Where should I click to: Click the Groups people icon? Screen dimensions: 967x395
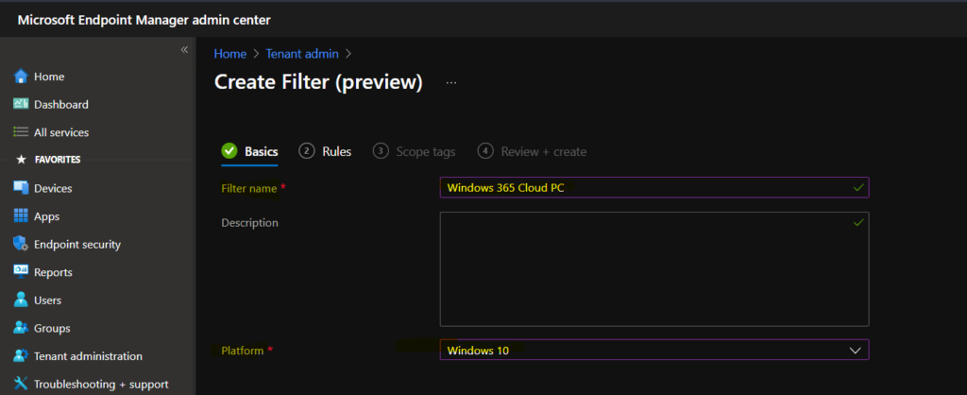click(x=21, y=328)
